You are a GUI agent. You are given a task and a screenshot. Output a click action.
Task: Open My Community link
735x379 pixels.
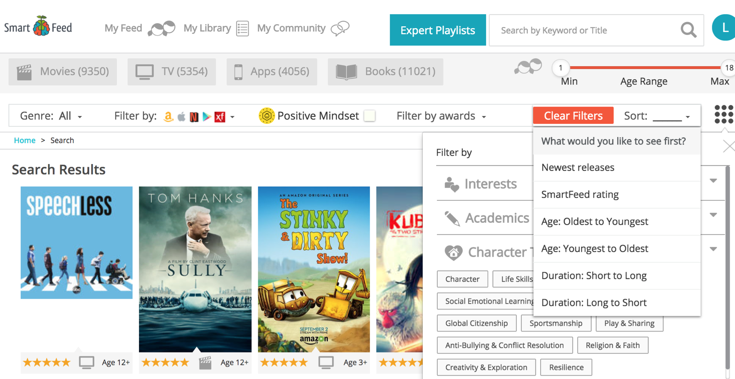tap(291, 28)
